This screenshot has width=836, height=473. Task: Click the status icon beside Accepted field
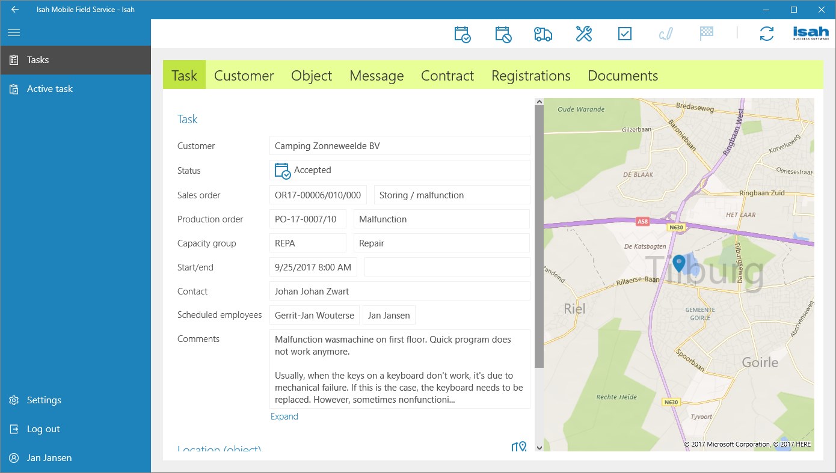point(281,170)
